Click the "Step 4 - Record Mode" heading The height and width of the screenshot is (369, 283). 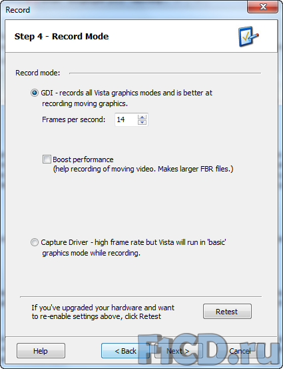click(61, 37)
